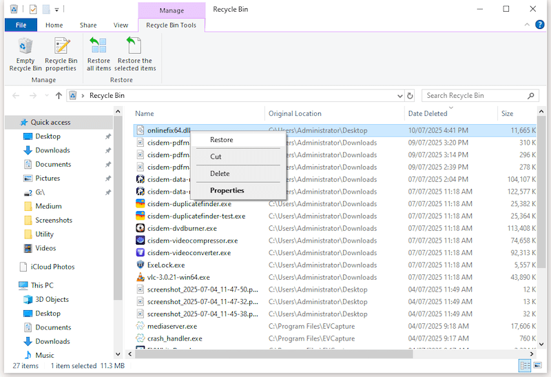
Task: Select vlc-3.0.21-win64.exe in the file list
Action: coord(178,277)
